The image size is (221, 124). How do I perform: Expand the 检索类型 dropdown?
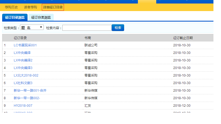(32, 27)
